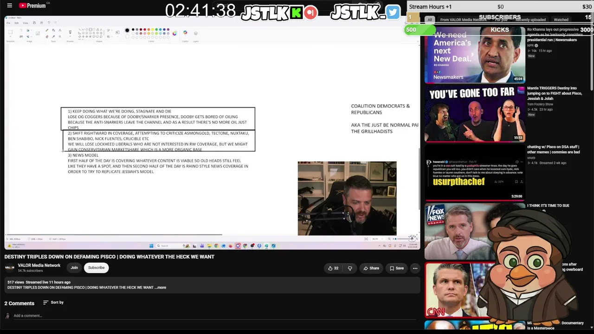This screenshot has height=334, width=594.
Task: Select the Text tool in Paint
Action: point(60,31)
